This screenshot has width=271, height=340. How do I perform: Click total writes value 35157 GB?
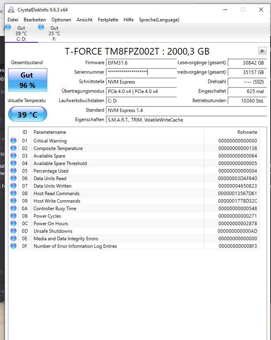(247, 72)
